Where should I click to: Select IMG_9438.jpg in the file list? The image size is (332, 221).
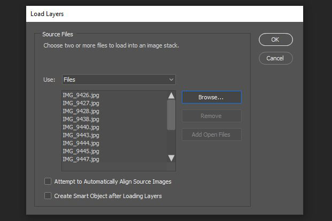click(81, 119)
